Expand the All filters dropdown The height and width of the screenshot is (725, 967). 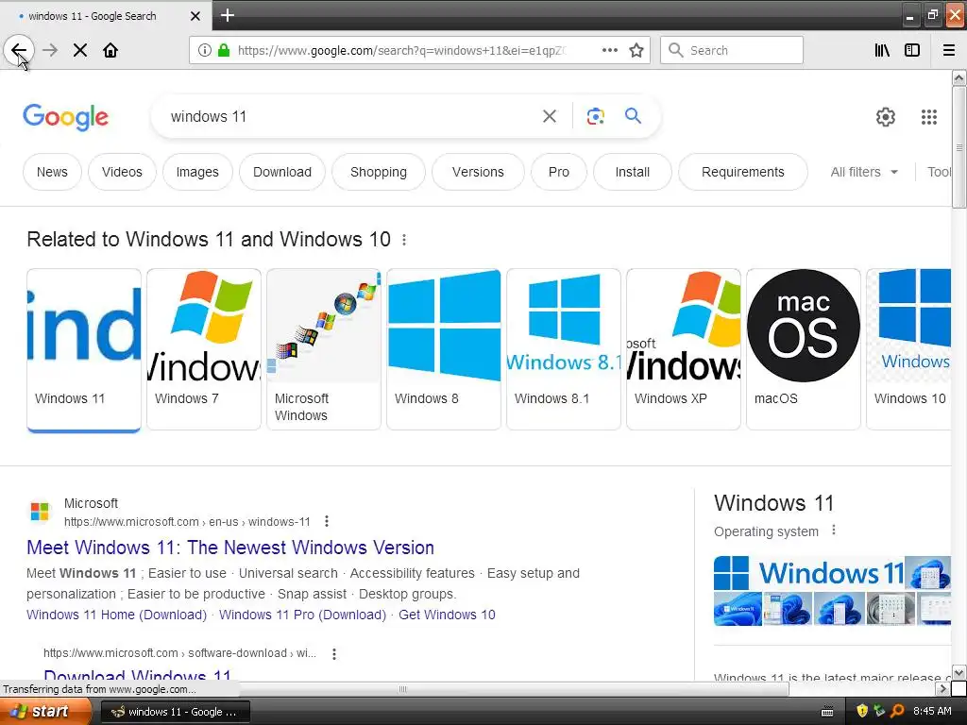864,172
